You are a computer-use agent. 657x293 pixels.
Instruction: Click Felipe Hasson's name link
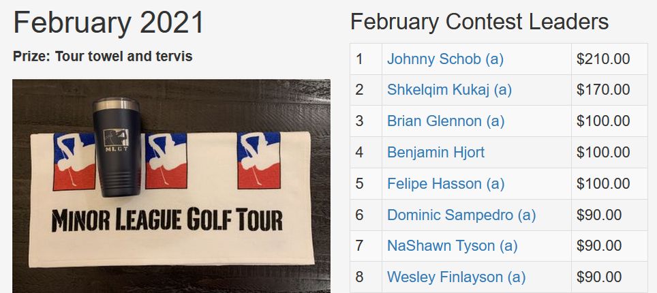click(445, 184)
